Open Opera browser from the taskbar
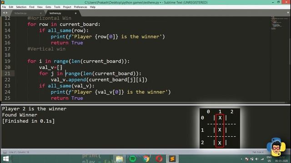This screenshot has height=163, width=291. coord(159,159)
